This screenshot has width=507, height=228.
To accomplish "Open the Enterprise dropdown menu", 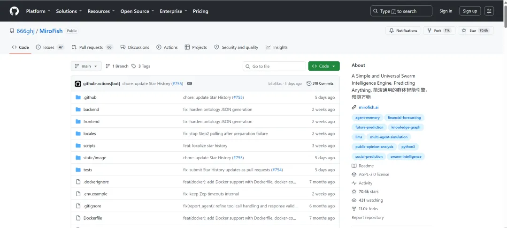I will pyautogui.click(x=174, y=11).
